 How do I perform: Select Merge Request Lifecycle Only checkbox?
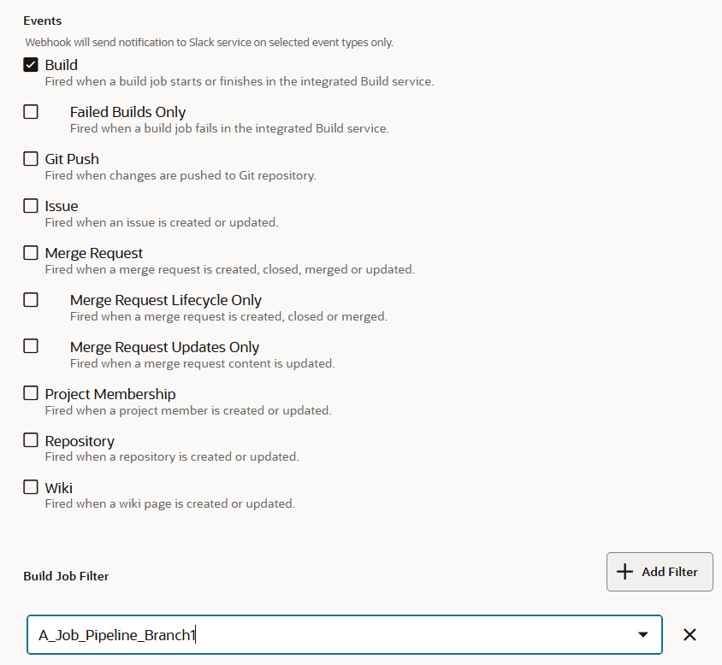click(31, 300)
